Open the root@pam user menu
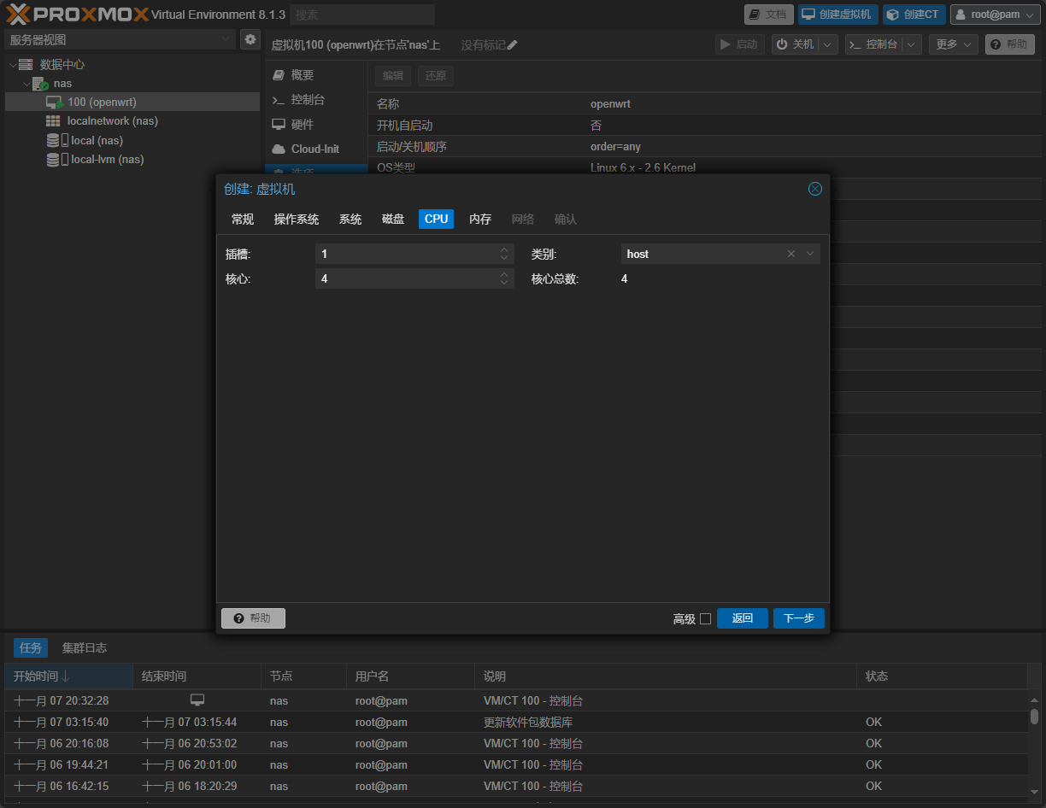 995,15
